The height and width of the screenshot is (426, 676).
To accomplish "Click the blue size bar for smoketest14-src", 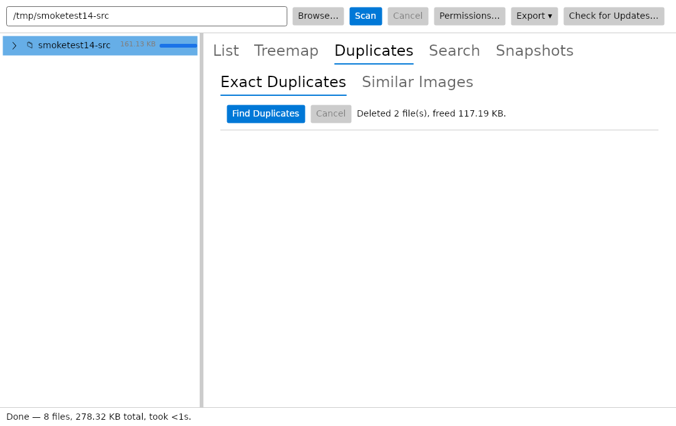I will click(178, 46).
